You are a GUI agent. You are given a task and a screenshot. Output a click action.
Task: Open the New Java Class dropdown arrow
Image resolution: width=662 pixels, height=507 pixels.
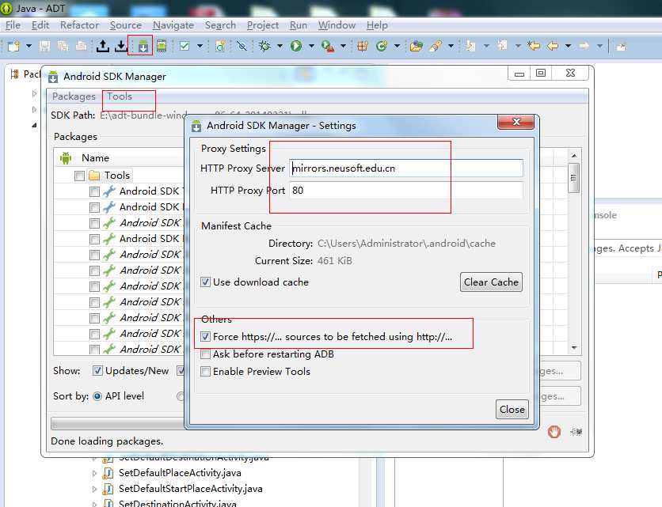coord(397,46)
